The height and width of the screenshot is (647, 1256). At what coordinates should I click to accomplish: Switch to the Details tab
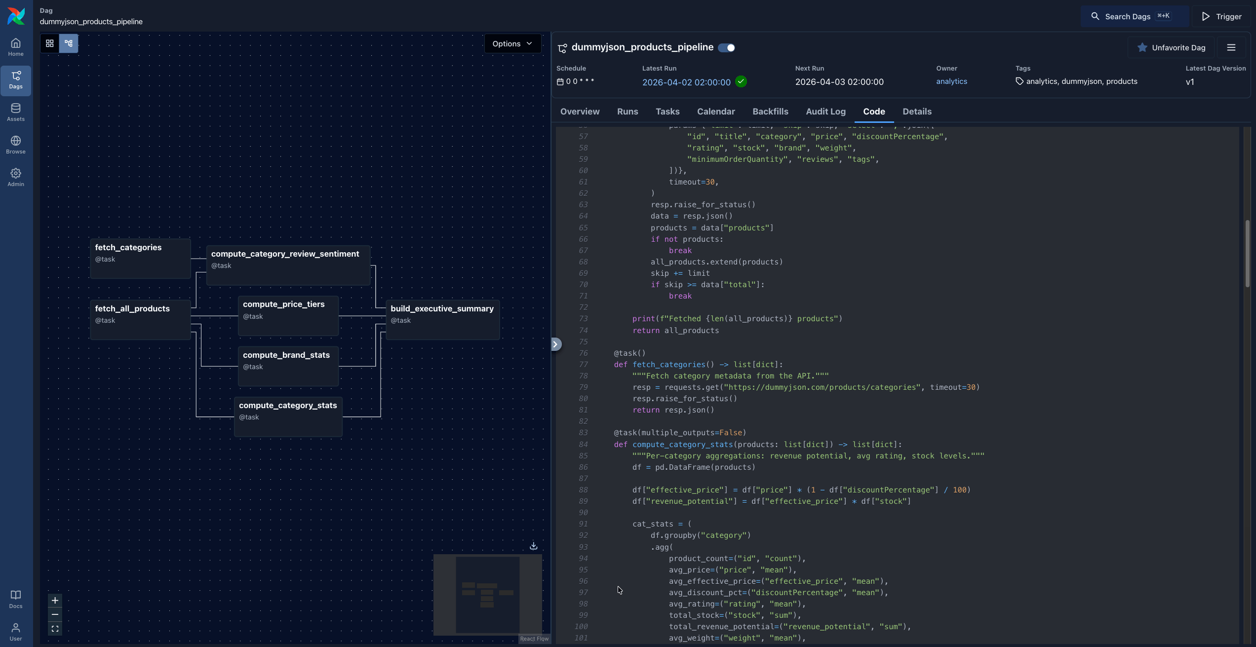click(917, 112)
